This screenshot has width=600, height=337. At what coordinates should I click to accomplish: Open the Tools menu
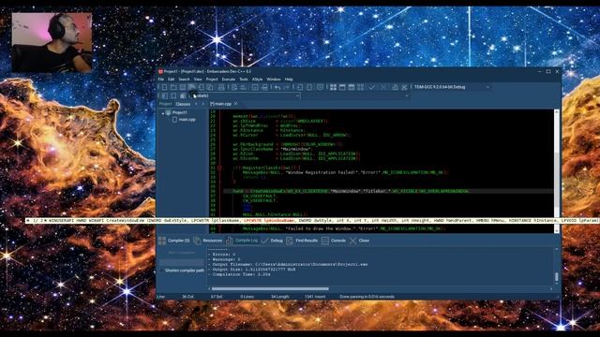click(x=244, y=80)
